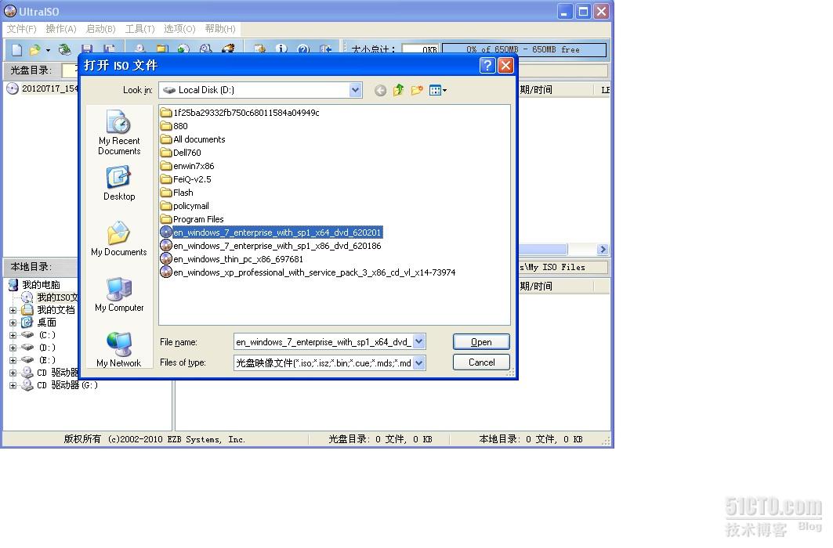
Task: Click the Cancel button
Action: tap(481, 362)
